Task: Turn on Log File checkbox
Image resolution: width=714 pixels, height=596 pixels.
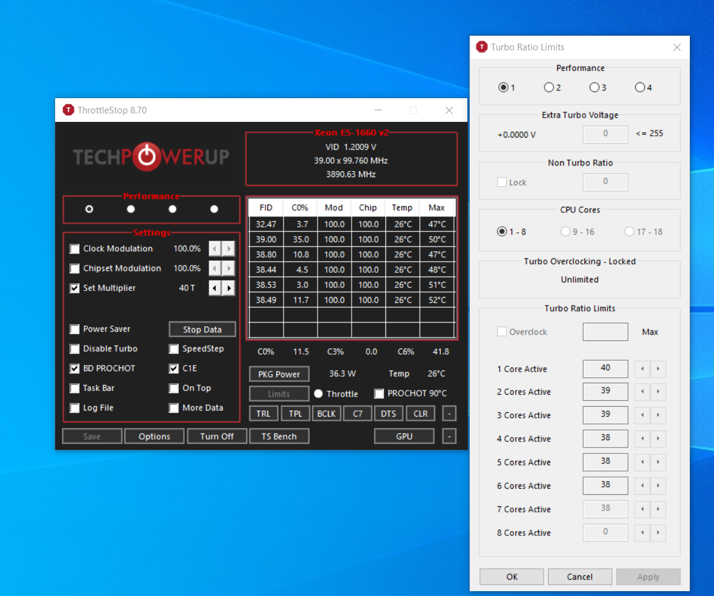Action: pyautogui.click(x=75, y=408)
